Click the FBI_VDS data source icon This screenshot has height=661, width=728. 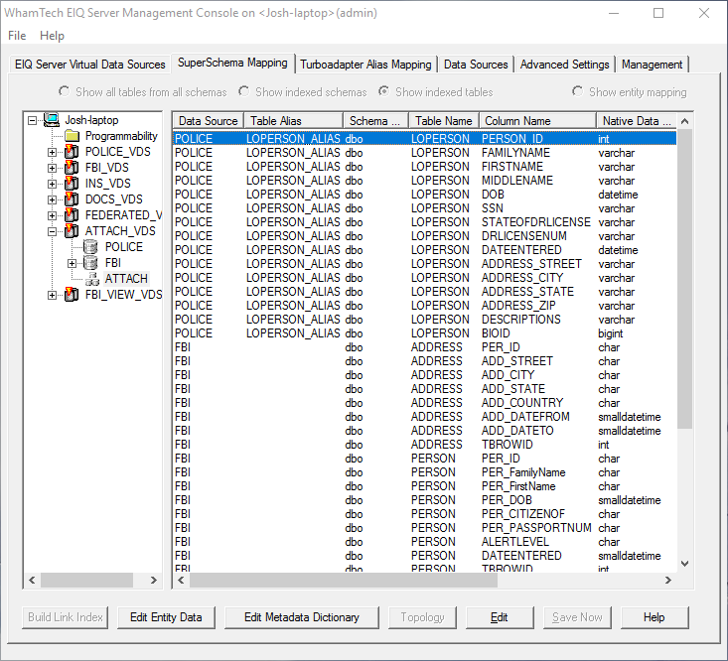72,168
